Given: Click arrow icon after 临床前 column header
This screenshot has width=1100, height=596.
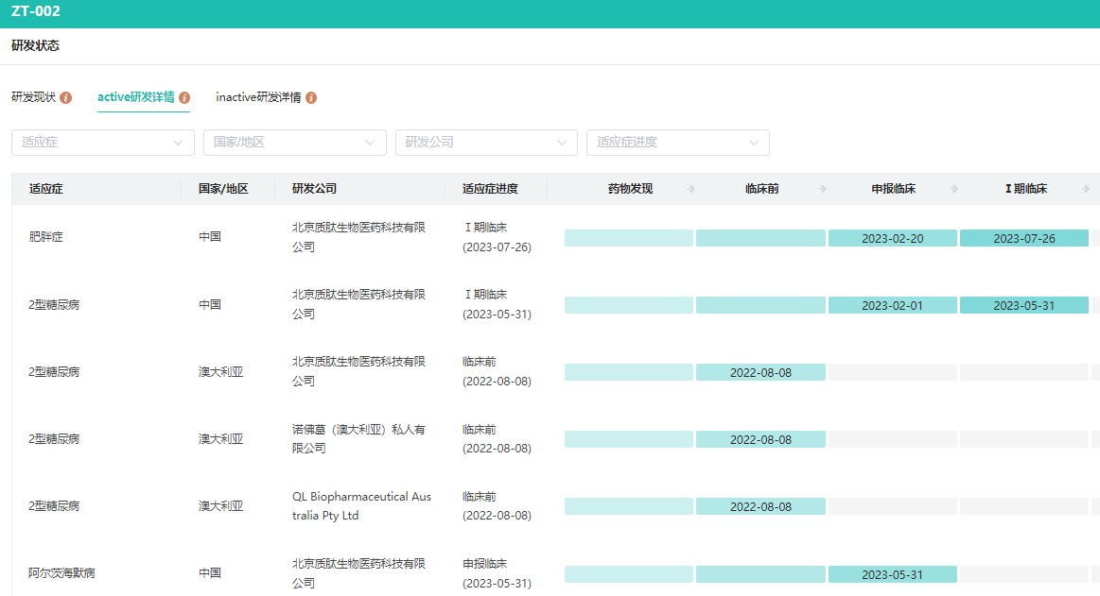Looking at the screenshot, I should [x=822, y=189].
